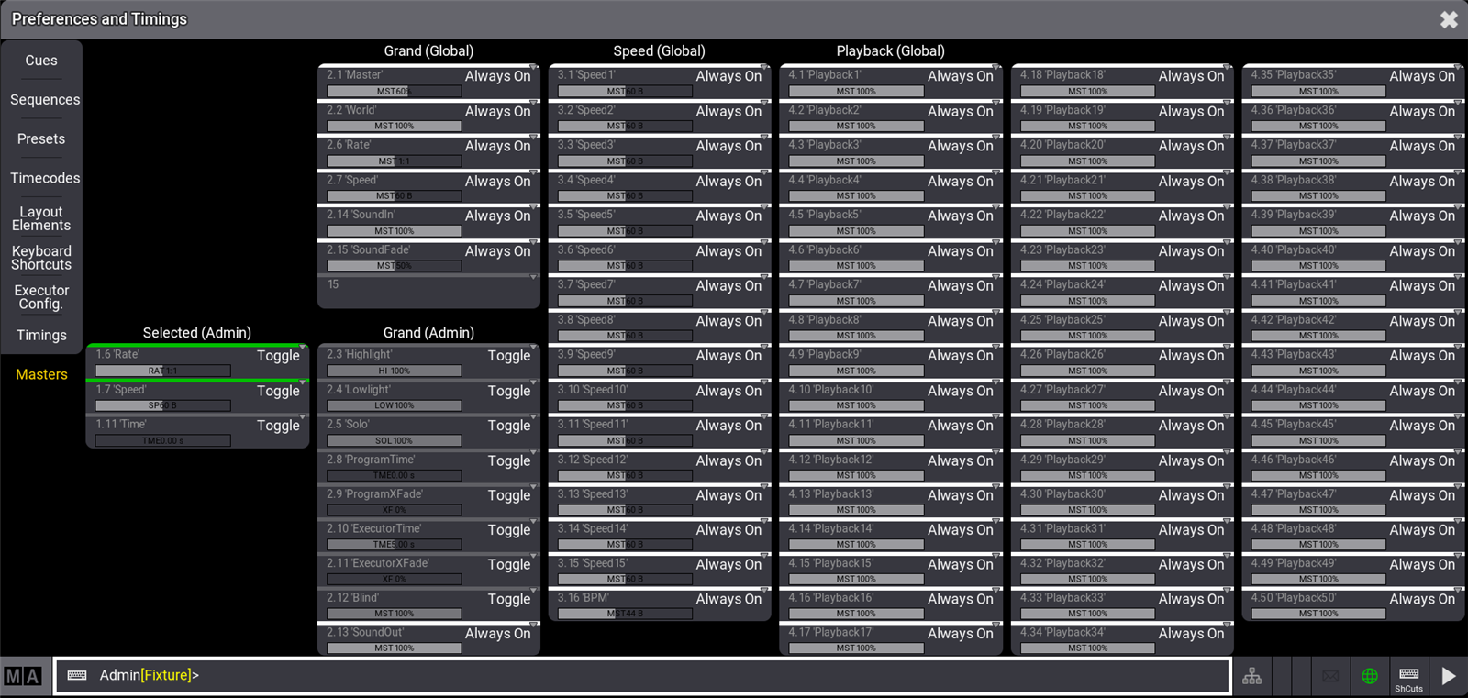Click the play arrow icon in command bar
Image resolution: width=1468 pixels, height=698 pixels.
pyautogui.click(x=1448, y=677)
